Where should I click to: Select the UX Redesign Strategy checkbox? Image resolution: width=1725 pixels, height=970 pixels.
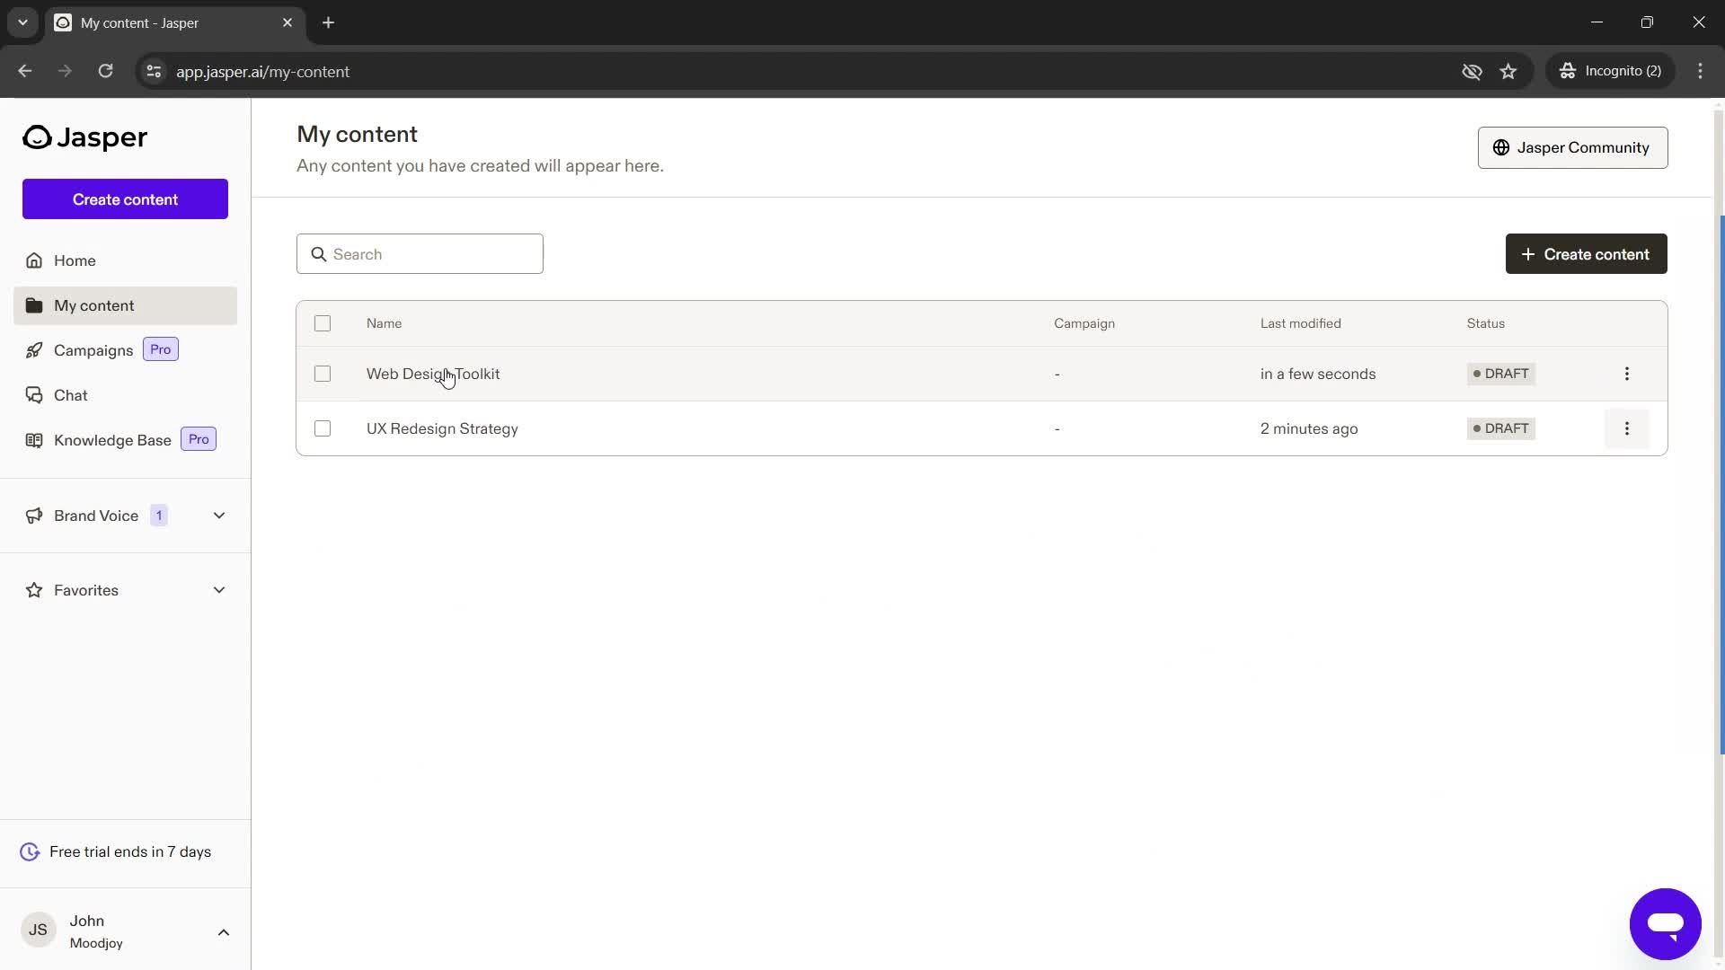click(323, 428)
